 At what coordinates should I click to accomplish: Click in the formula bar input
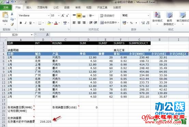119,35
